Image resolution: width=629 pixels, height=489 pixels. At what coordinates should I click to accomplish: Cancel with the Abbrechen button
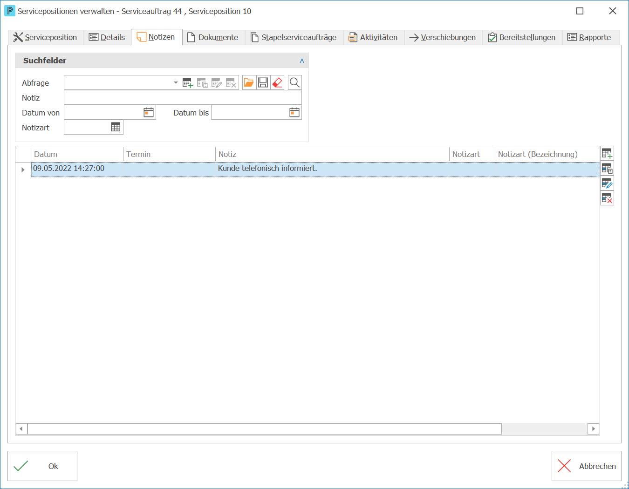coord(587,466)
